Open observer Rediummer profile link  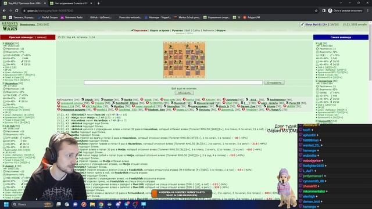278,100
